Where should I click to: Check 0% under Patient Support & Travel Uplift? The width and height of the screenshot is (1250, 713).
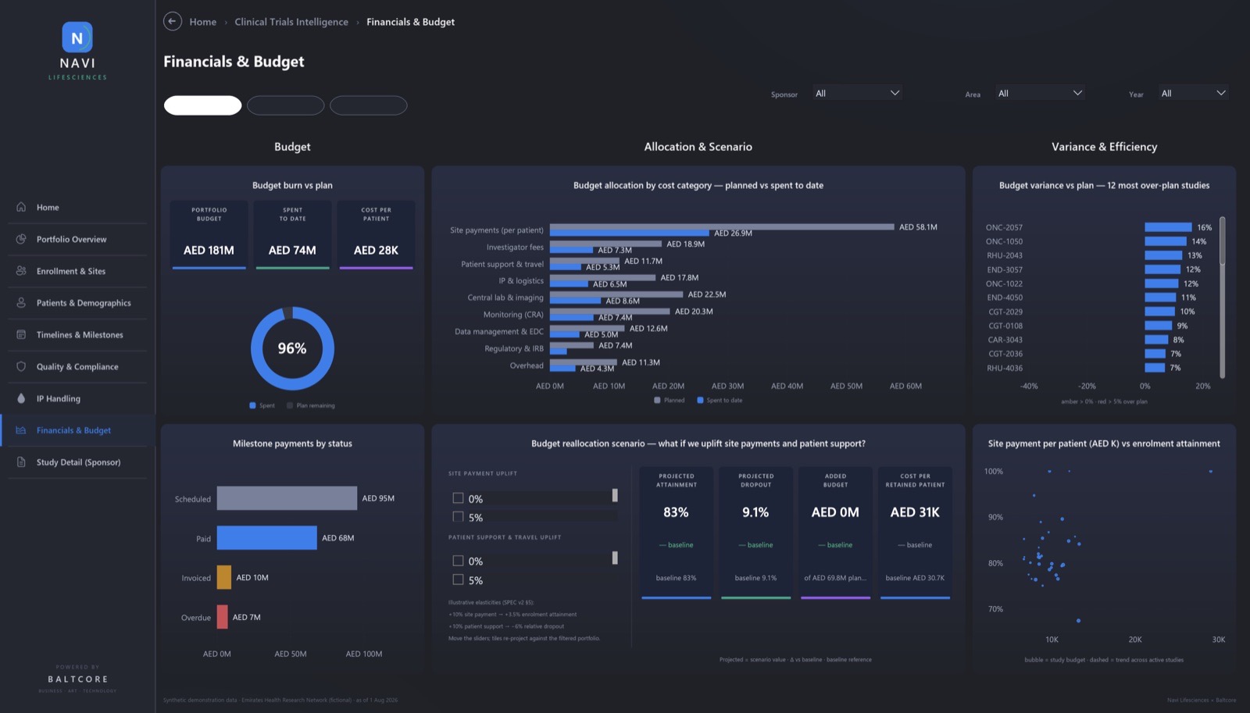point(459,561)
